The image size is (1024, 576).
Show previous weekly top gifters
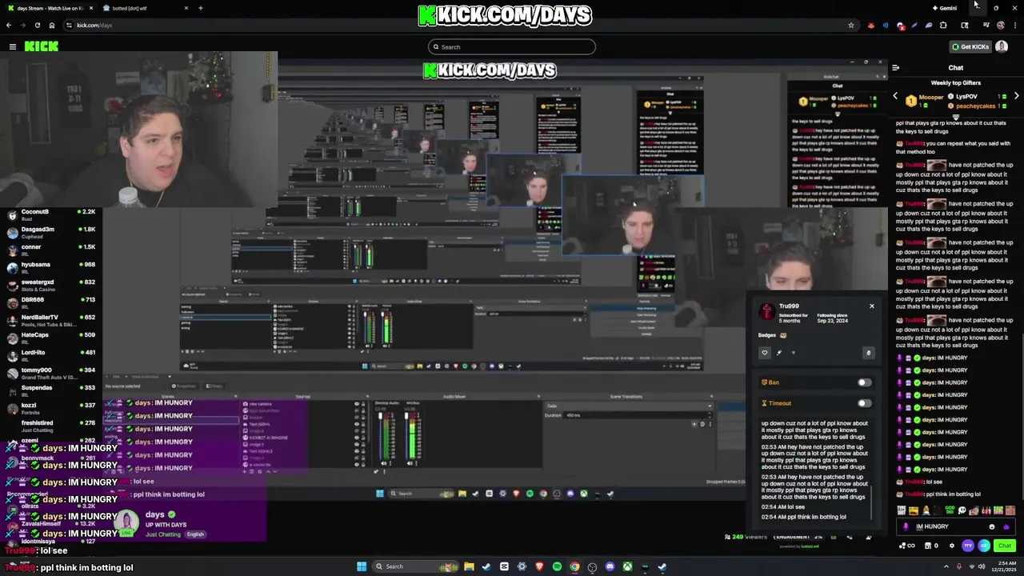(x=895, y=96)
